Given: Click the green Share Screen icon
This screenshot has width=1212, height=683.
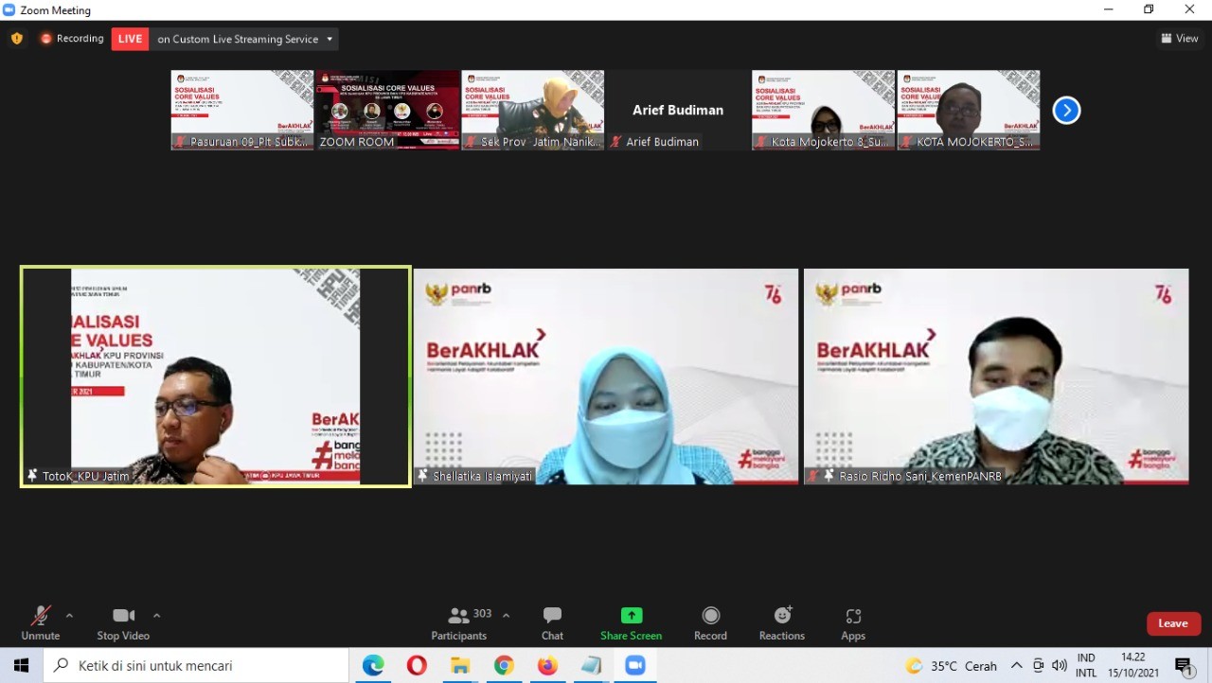Looking at the screenshot, I should pos(631,616).
